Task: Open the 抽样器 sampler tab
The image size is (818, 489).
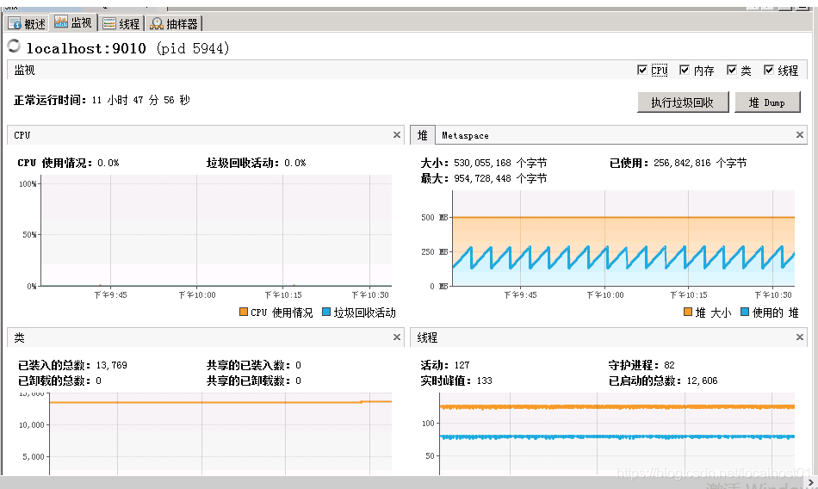Action: coord(174,23)
